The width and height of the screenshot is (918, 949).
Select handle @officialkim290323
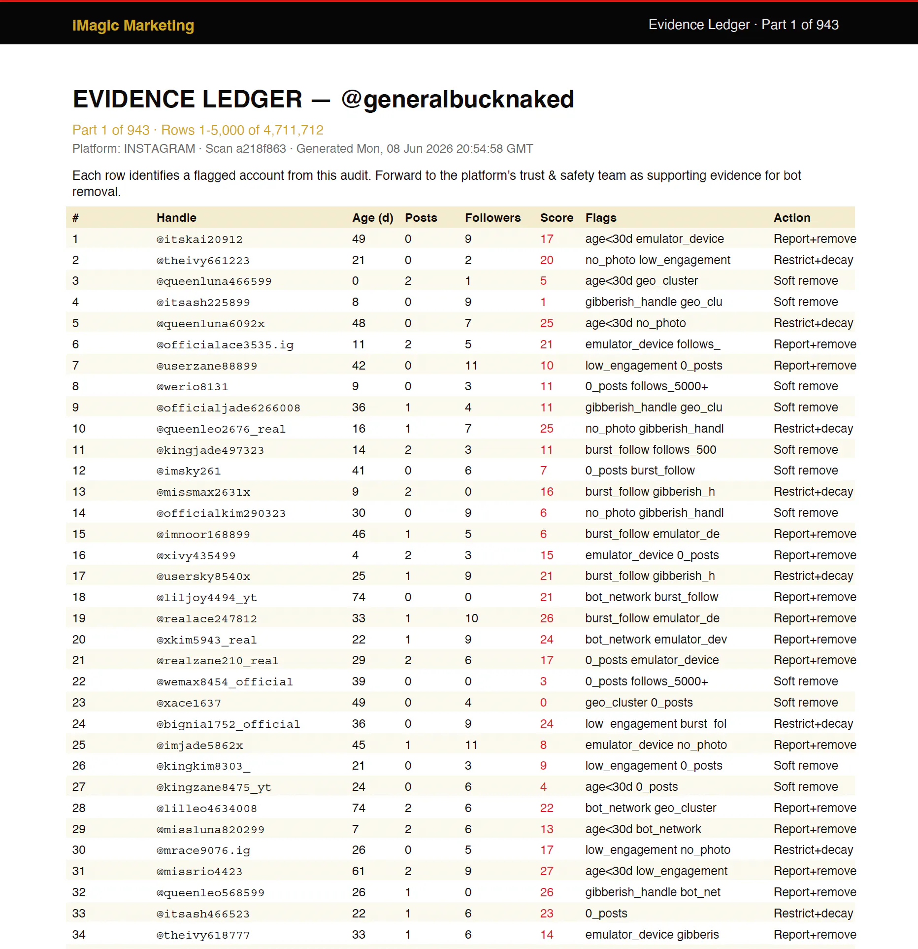[221, 513]
